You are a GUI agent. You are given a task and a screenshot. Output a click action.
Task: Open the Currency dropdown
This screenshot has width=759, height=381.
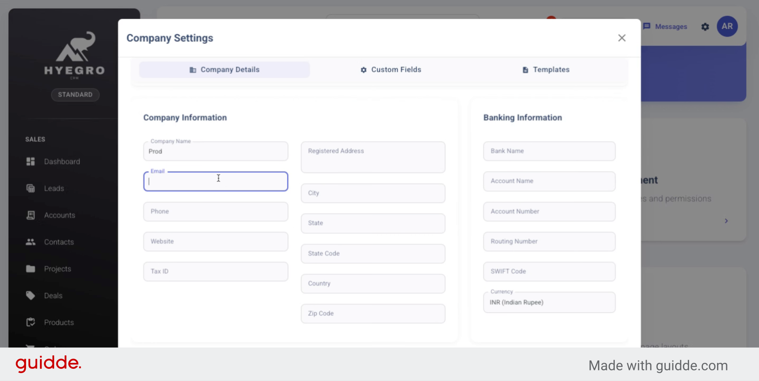[x=549, y=303]
